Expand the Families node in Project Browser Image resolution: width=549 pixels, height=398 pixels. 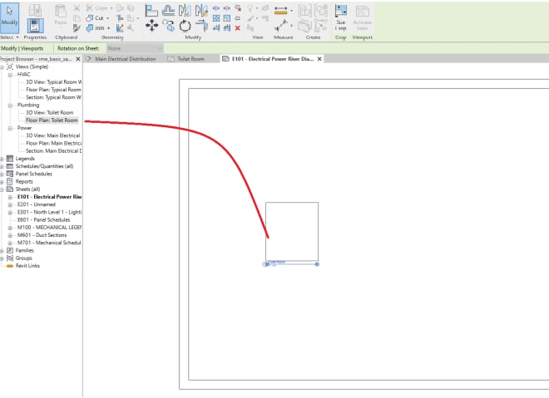coord(2,250)
